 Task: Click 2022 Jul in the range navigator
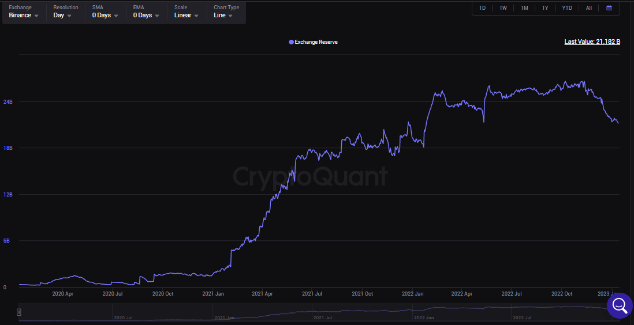point(521,318)
